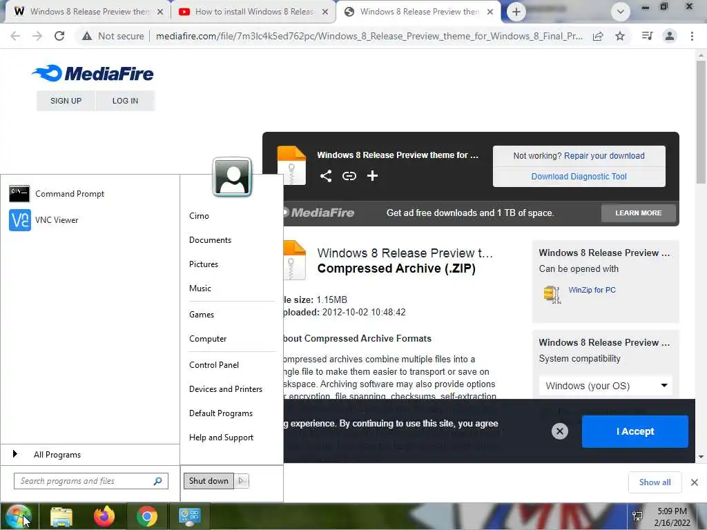Viewport: 707px width, 530px height.
Task: Bookmark this page with the star icon
Action: pyautogui.click(x=620, y=36)
